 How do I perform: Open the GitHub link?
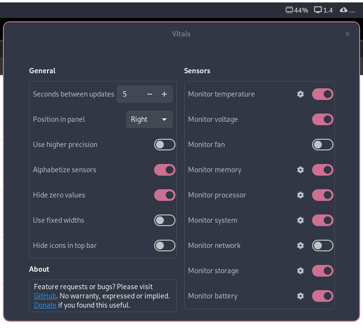45,296
